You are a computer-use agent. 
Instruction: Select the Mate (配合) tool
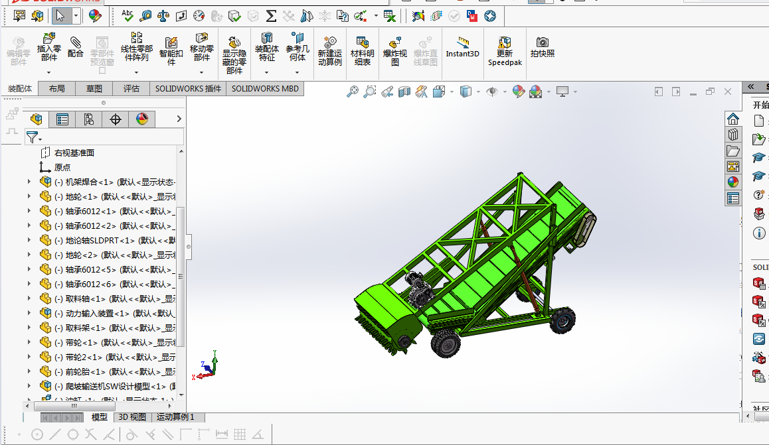tap(75, 48)
